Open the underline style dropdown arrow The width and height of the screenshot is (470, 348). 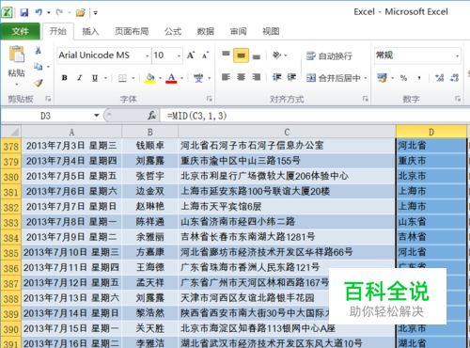105,78
